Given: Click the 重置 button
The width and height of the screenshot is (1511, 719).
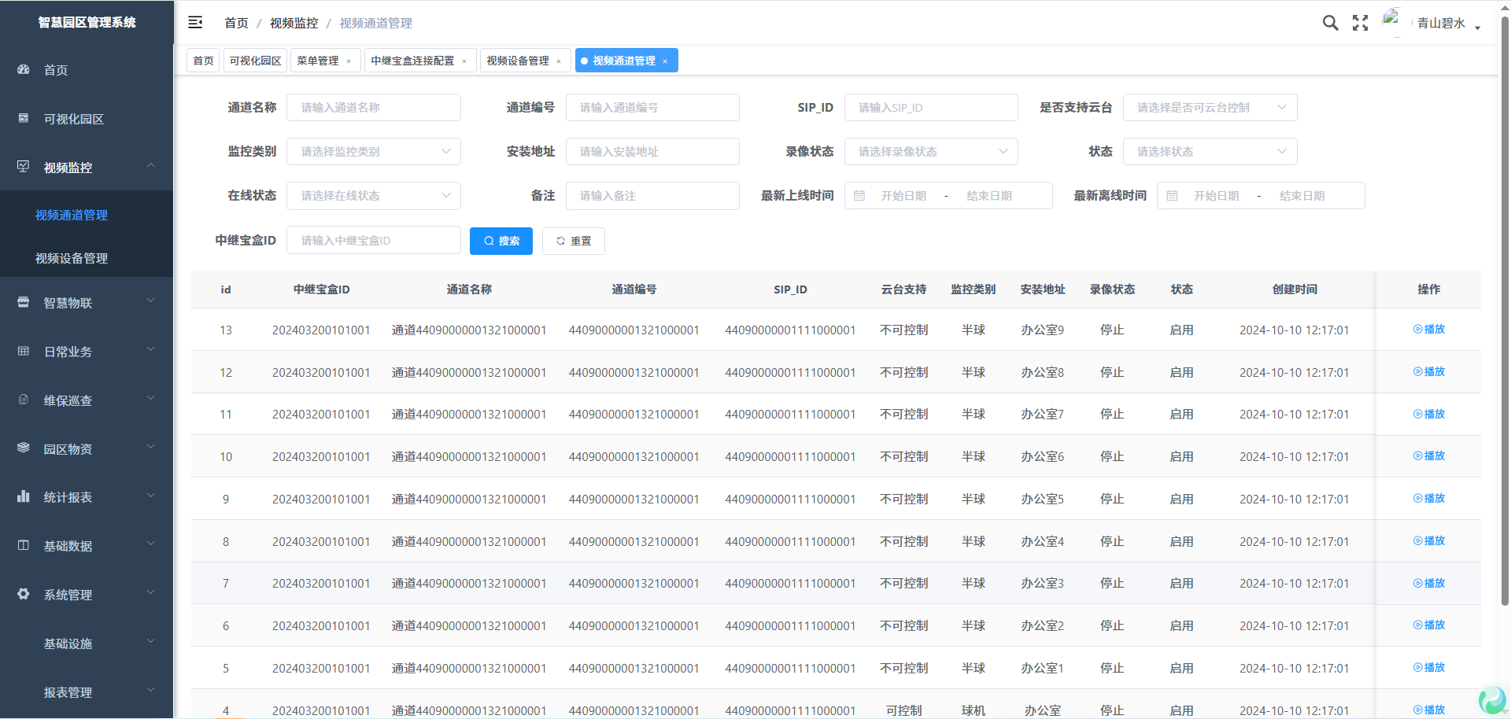Looking at the screenshot, I should 573,241.
